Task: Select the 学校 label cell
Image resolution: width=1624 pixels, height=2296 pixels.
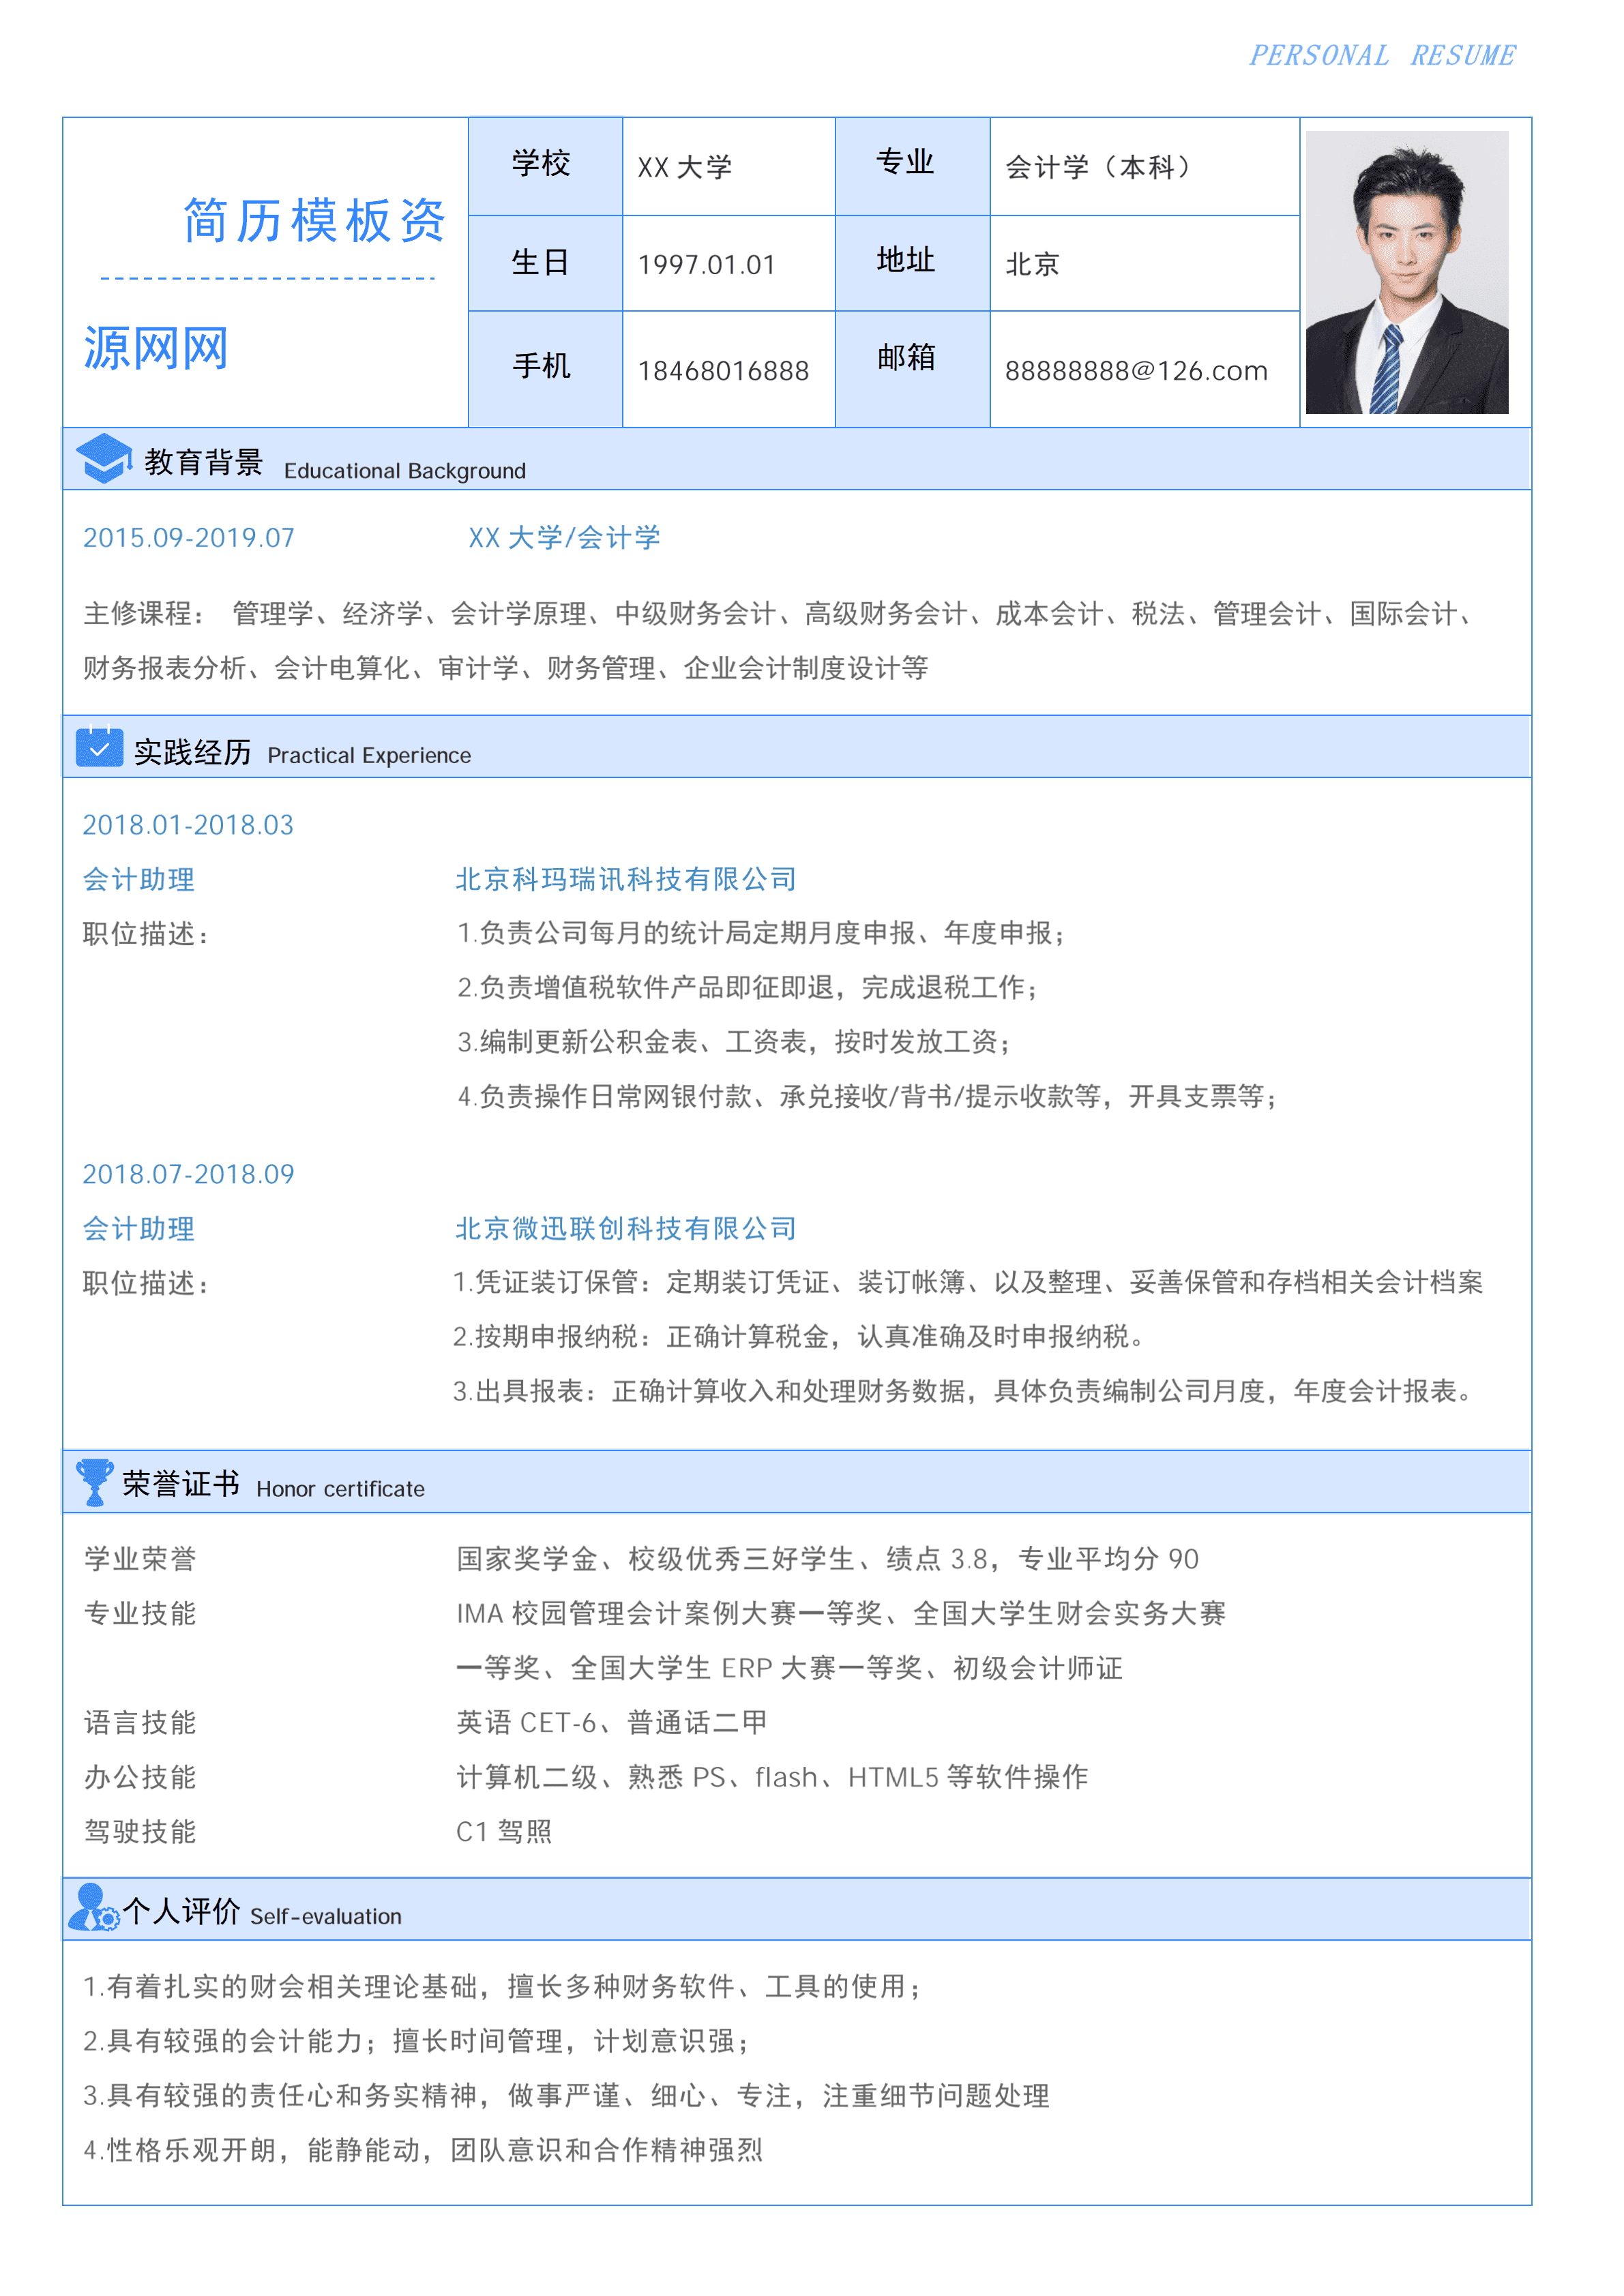Action: (x=545, y=166)
